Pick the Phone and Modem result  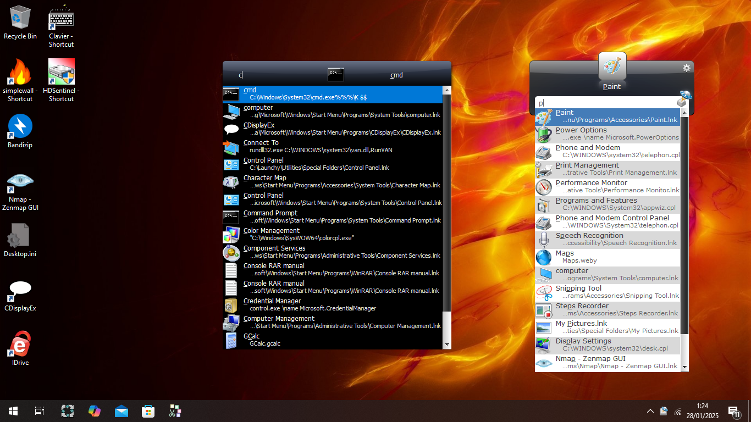(608, 152)
